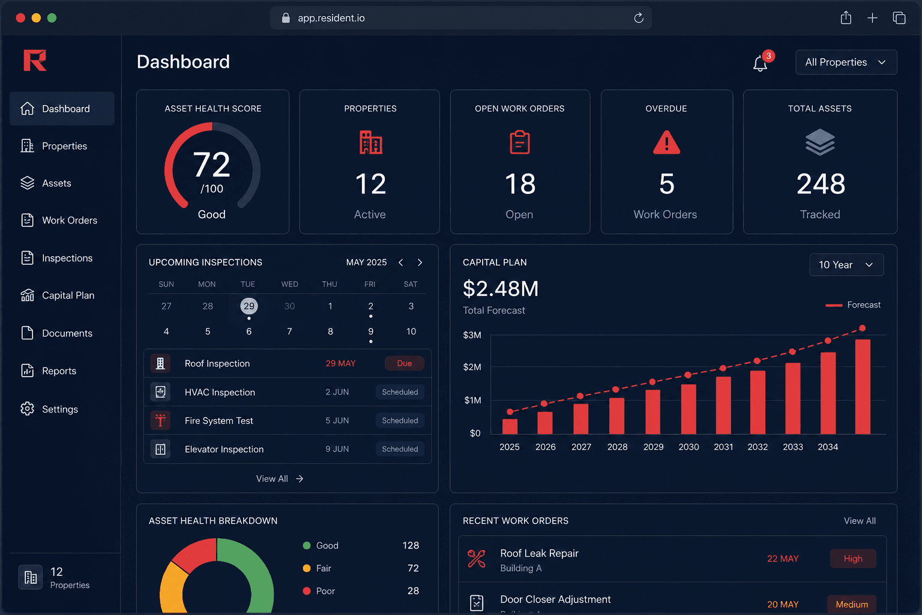
Task: Click the address bar lock icon
Action: pyautogui.click(x=286, y=18)
